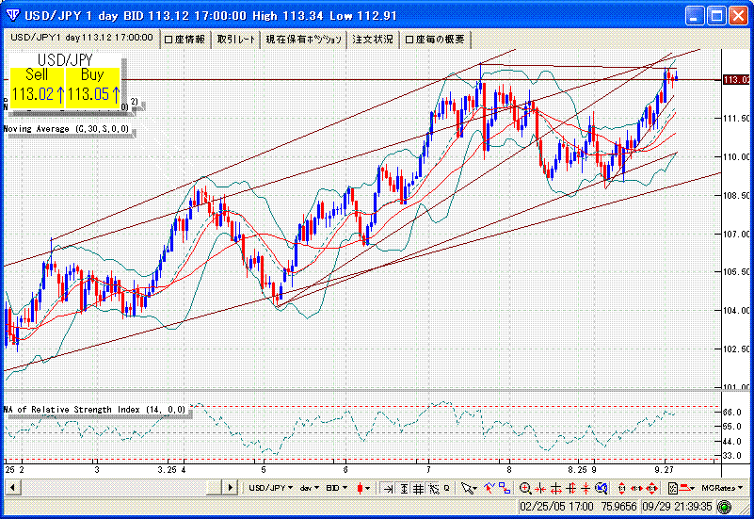The image size is (754, 519).
Task: Click the red vertical expand arrows icon
Action: coord(621,488)
